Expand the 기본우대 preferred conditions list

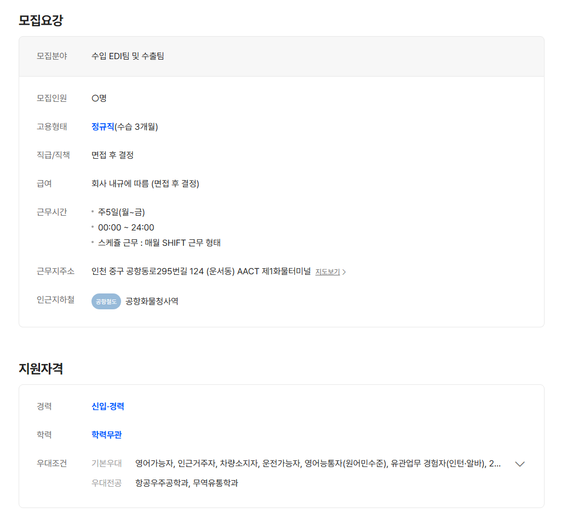tap(520, 464)
